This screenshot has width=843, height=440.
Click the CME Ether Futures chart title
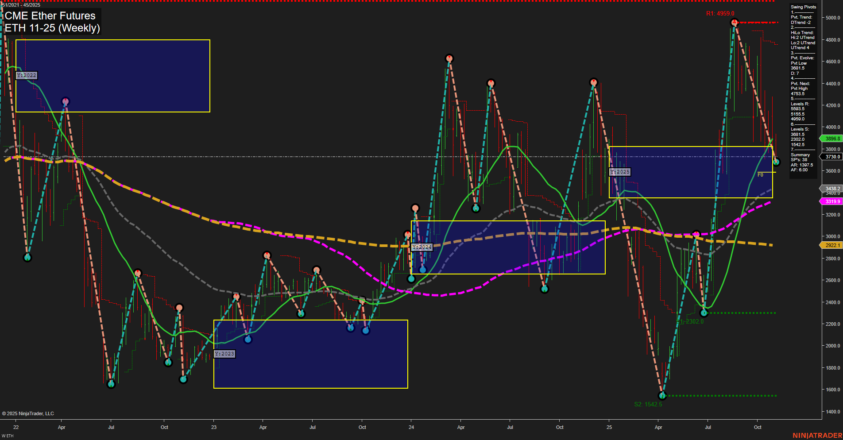[50, 16]
